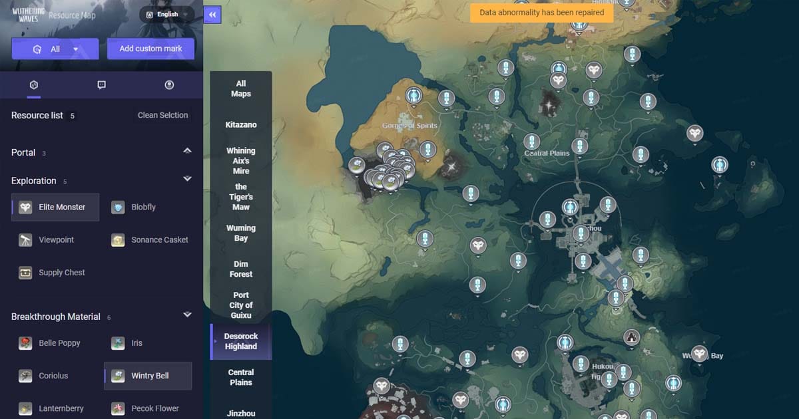The width and height of the screenshot is (799, 419).
Task: Collapse the Exploration section chevron
Action: point(187,180)
